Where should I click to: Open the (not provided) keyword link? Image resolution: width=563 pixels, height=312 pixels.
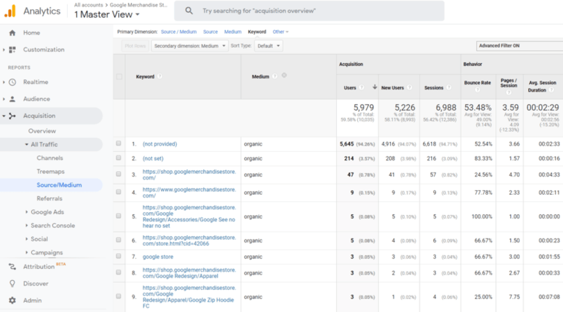click(x=159, y=144)
